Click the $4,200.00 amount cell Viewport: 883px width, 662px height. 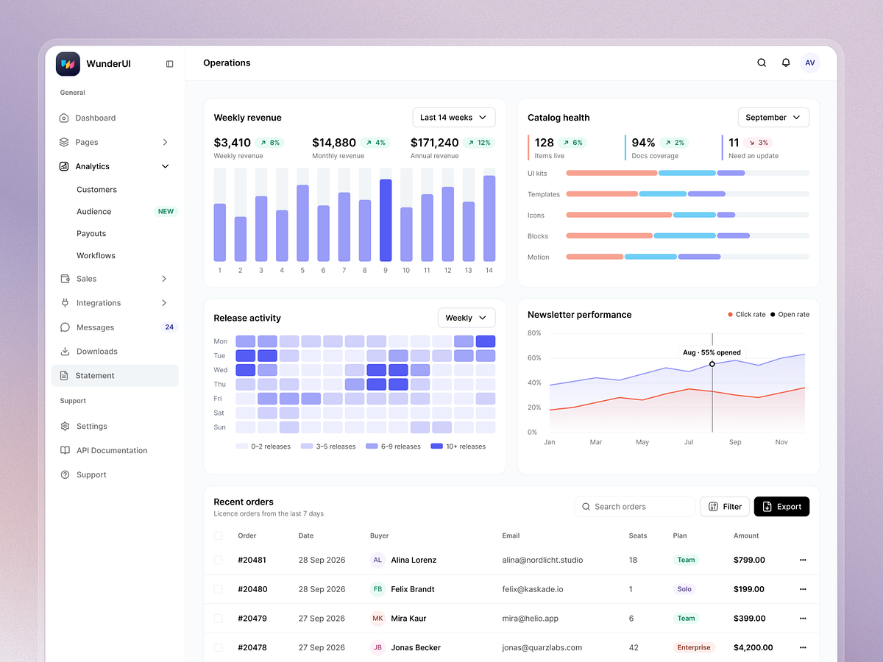pyautogui.click(x=753, y=648)
